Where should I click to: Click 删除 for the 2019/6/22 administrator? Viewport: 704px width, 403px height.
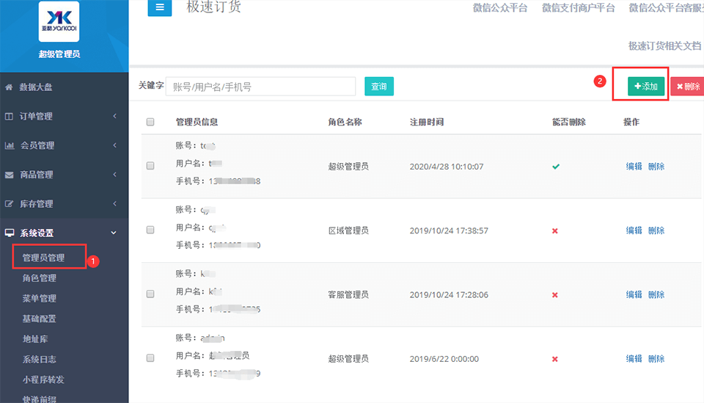pos(656,359)
